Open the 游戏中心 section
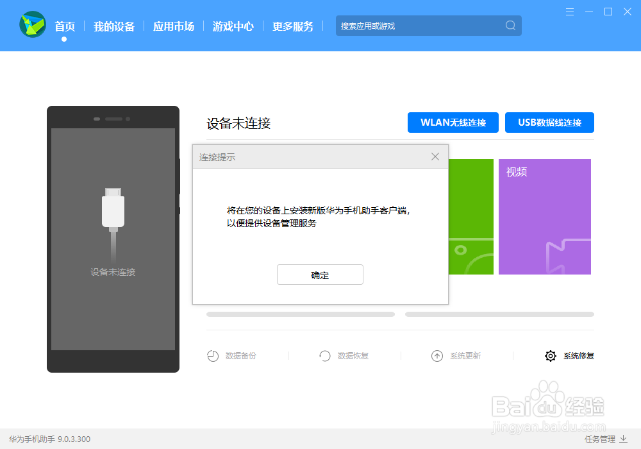This screenshot has width=641, height=449. [x=233, y=26]
